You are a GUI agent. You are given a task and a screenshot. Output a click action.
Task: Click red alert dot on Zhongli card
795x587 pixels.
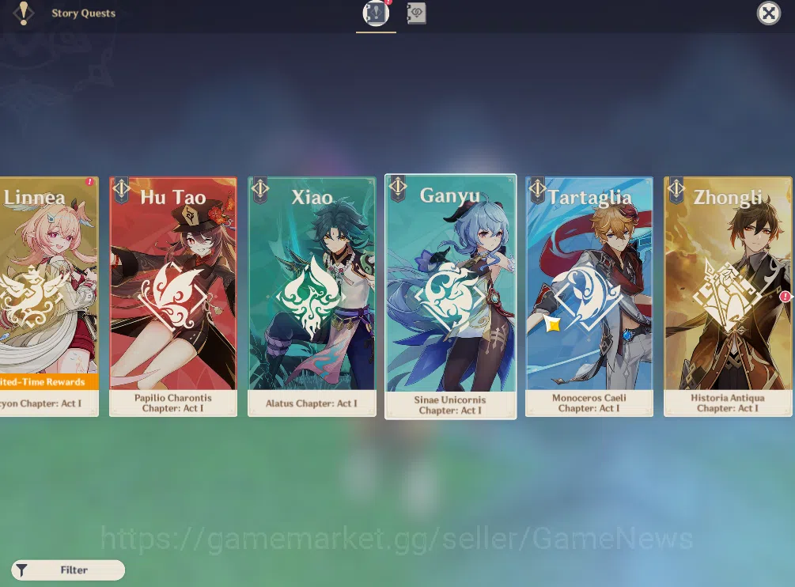785,297
